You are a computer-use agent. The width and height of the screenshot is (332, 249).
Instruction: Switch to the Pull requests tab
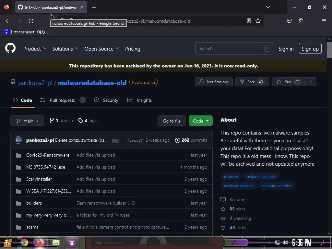coord(63,100)
